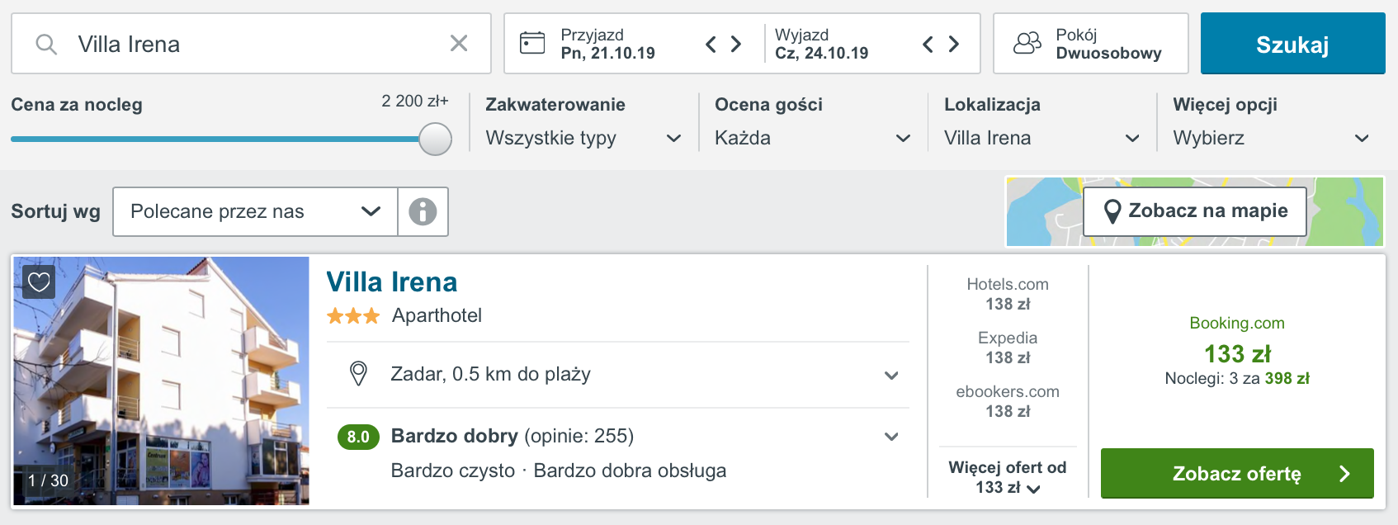
Task: Move departure date one day earlier
Action: coord(928,44)
